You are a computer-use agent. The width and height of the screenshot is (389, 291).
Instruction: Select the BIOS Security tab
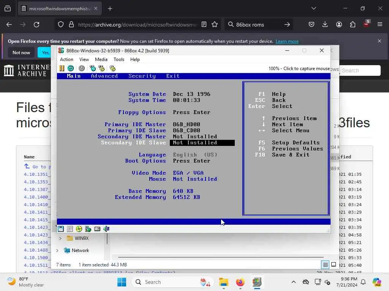click(142, 76)
